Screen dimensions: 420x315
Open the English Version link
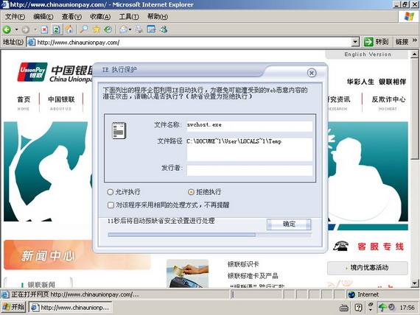point(368,54)
